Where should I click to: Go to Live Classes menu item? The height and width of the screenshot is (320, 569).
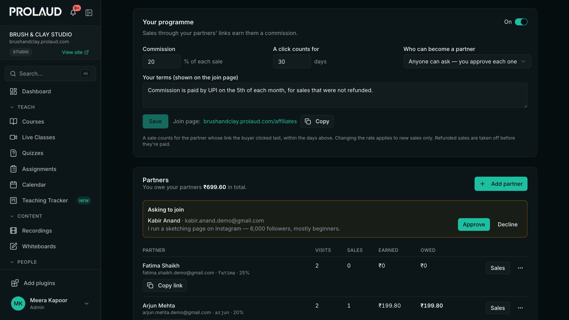pos(50,137)
